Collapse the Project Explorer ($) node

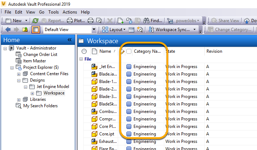coord(12,68)
